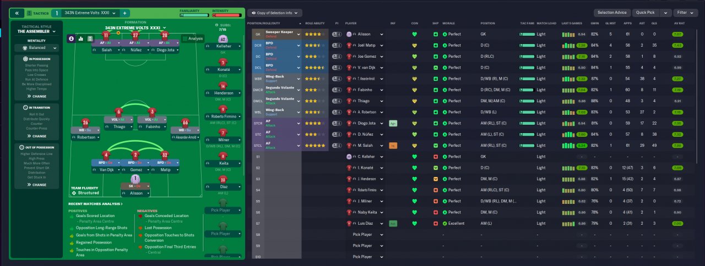705x266 pixels.
Task: Click Selection Advice button
Action: (612, 13)
